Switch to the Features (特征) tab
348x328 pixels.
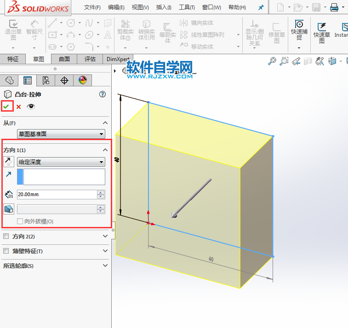(x=13, y=59)
